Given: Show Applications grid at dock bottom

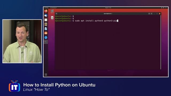Looking at the screenshot, I should coord(46,75).
